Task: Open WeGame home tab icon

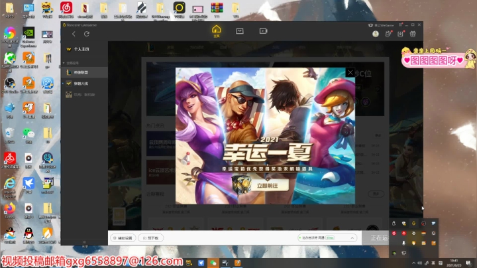Action: [x=216, y=31]
